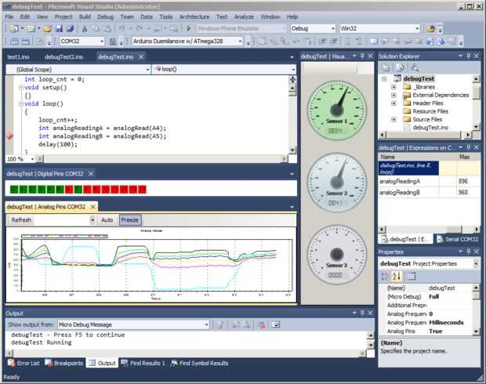Image resolution: width=486 pixels, height=384 pixels.
Task: Click the first green digital pin indicator
Action: (x=13, y=189)
